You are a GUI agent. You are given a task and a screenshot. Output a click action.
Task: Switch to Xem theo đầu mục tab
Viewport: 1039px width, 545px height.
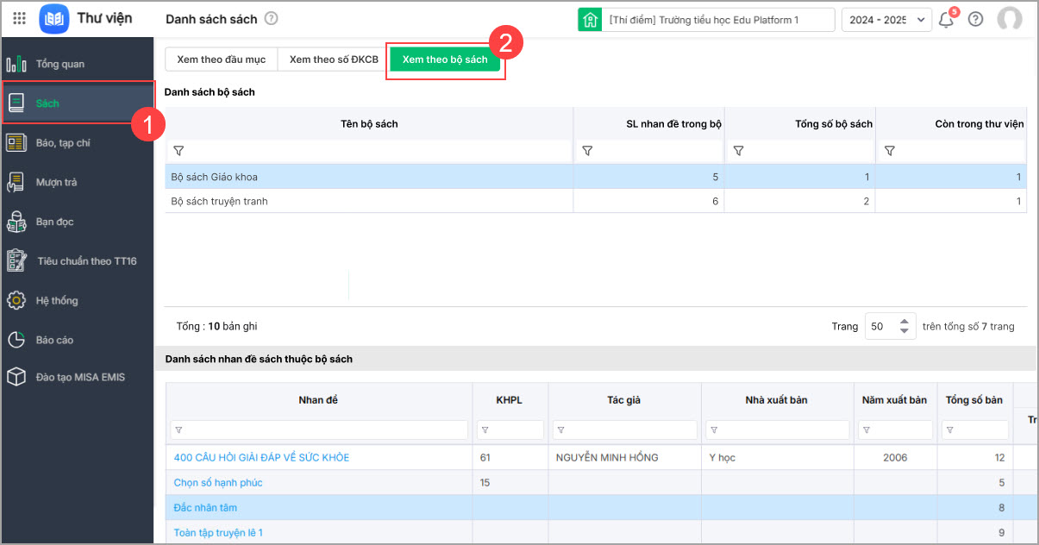(222, 60)
